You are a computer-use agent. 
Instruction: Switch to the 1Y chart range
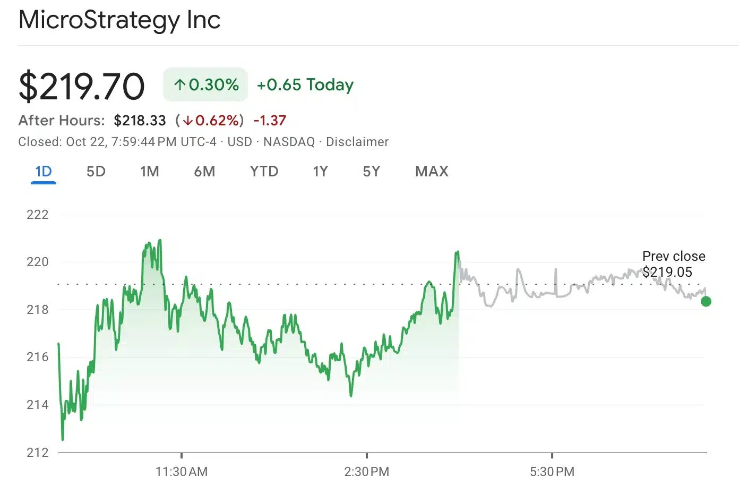coord(320,172)
